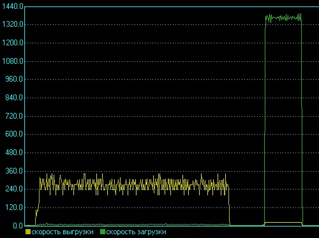
Task: Click the yellow upload speed legend swatch
Action: click(x=28, y=232)
